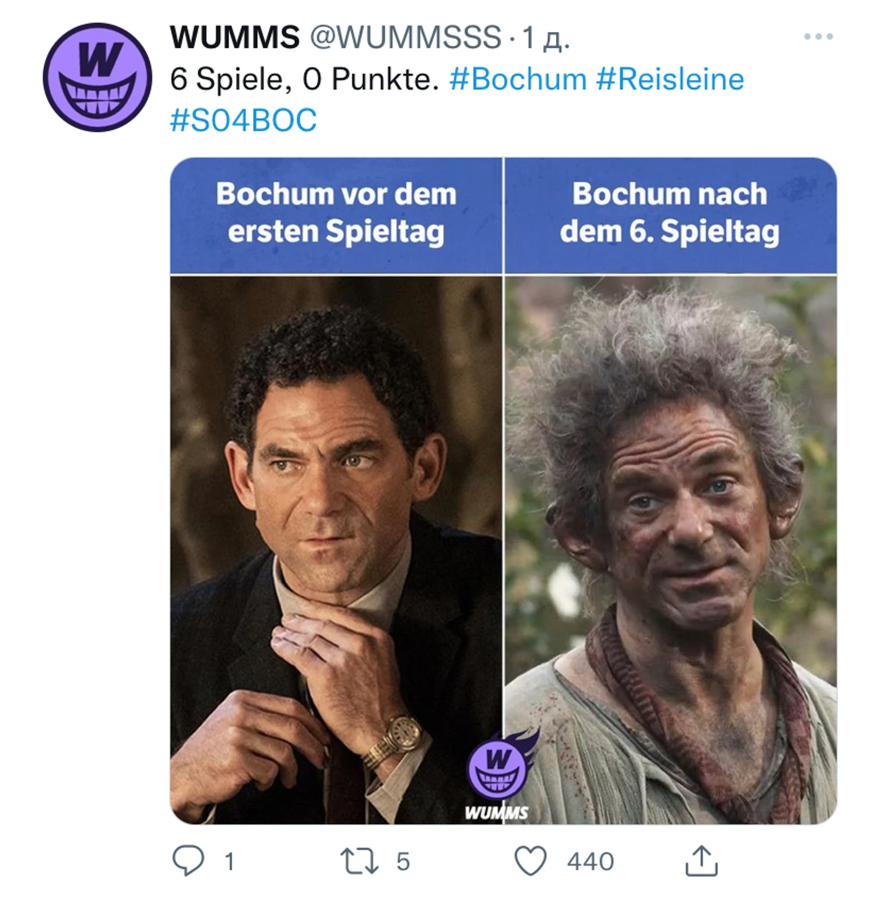Open the tweet via the timestamp
This screenshot has width=880, height=901.
546,38
